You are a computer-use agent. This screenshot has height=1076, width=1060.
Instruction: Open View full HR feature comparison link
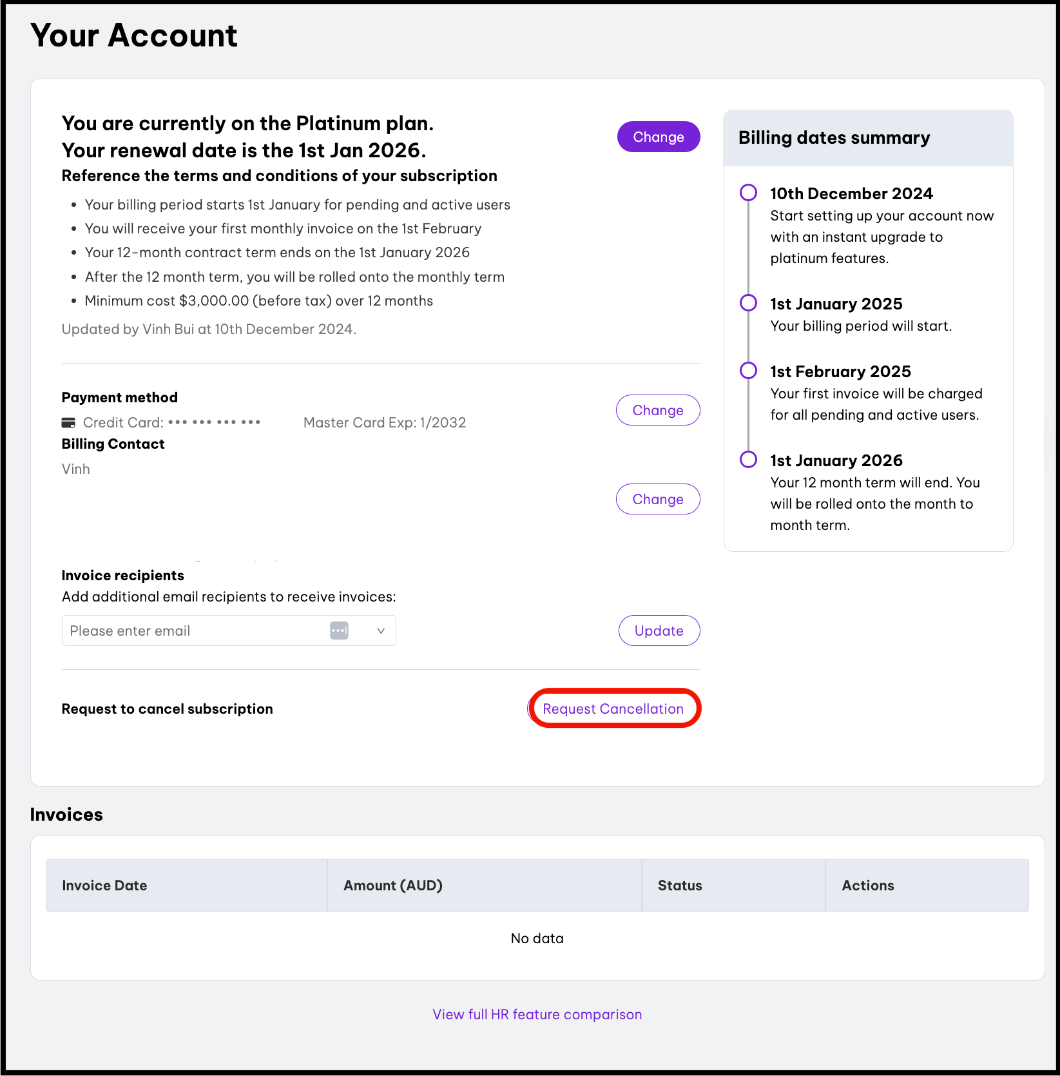pos(537,1014)
